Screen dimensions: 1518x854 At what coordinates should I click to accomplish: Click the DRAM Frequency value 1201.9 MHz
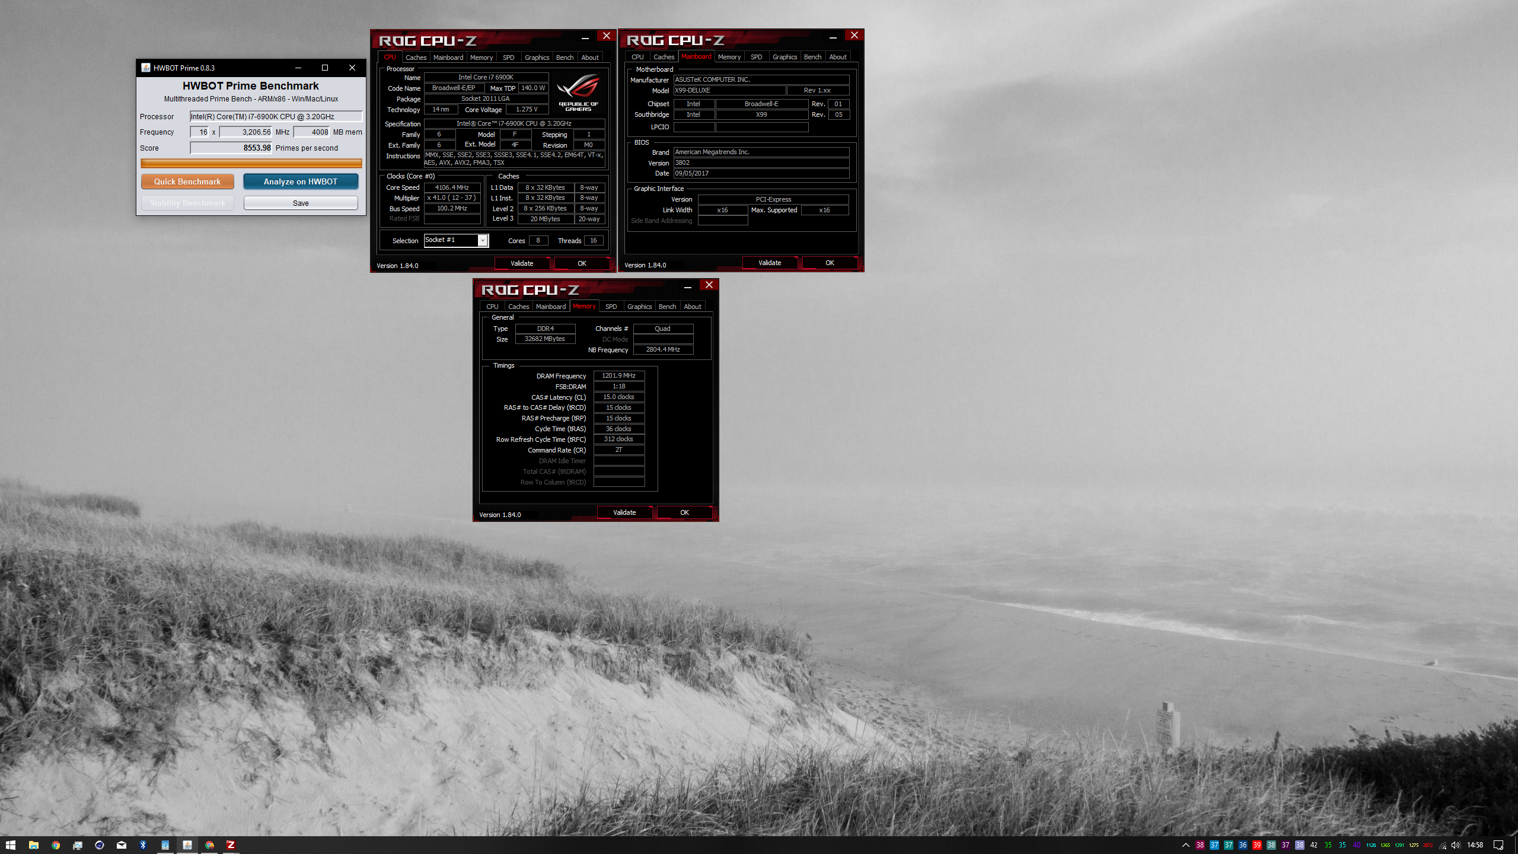[x=618, y=375]
